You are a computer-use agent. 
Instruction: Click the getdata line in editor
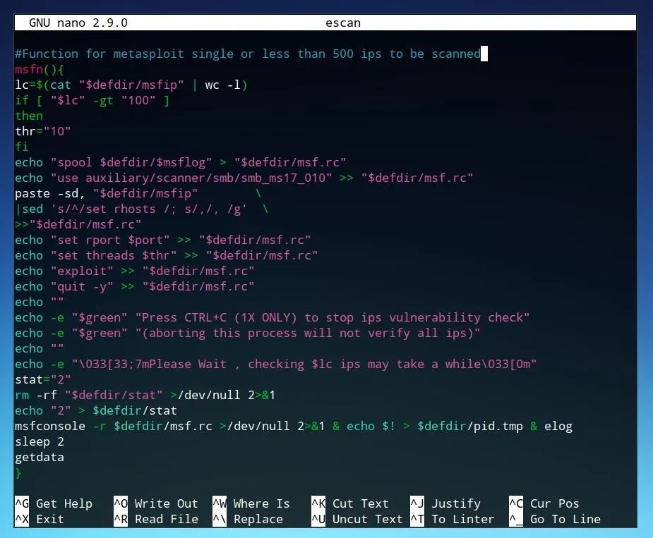40,458
